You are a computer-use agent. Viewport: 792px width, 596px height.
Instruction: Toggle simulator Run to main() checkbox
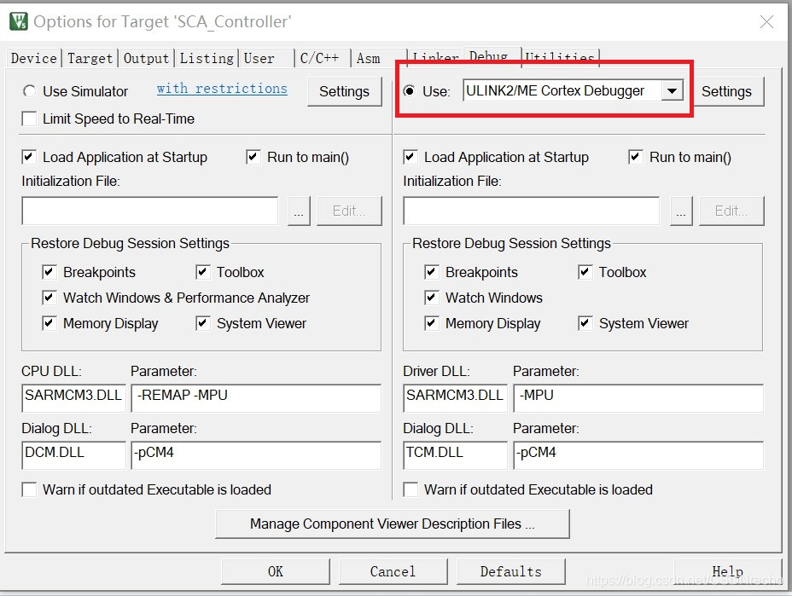click(x=253, y=157)
